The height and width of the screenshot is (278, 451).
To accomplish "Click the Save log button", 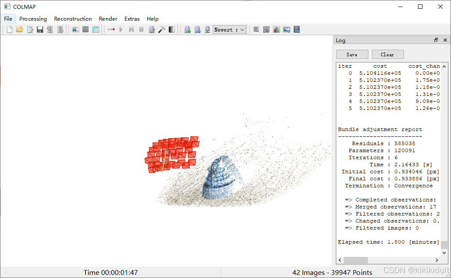I will click(352, 55).
